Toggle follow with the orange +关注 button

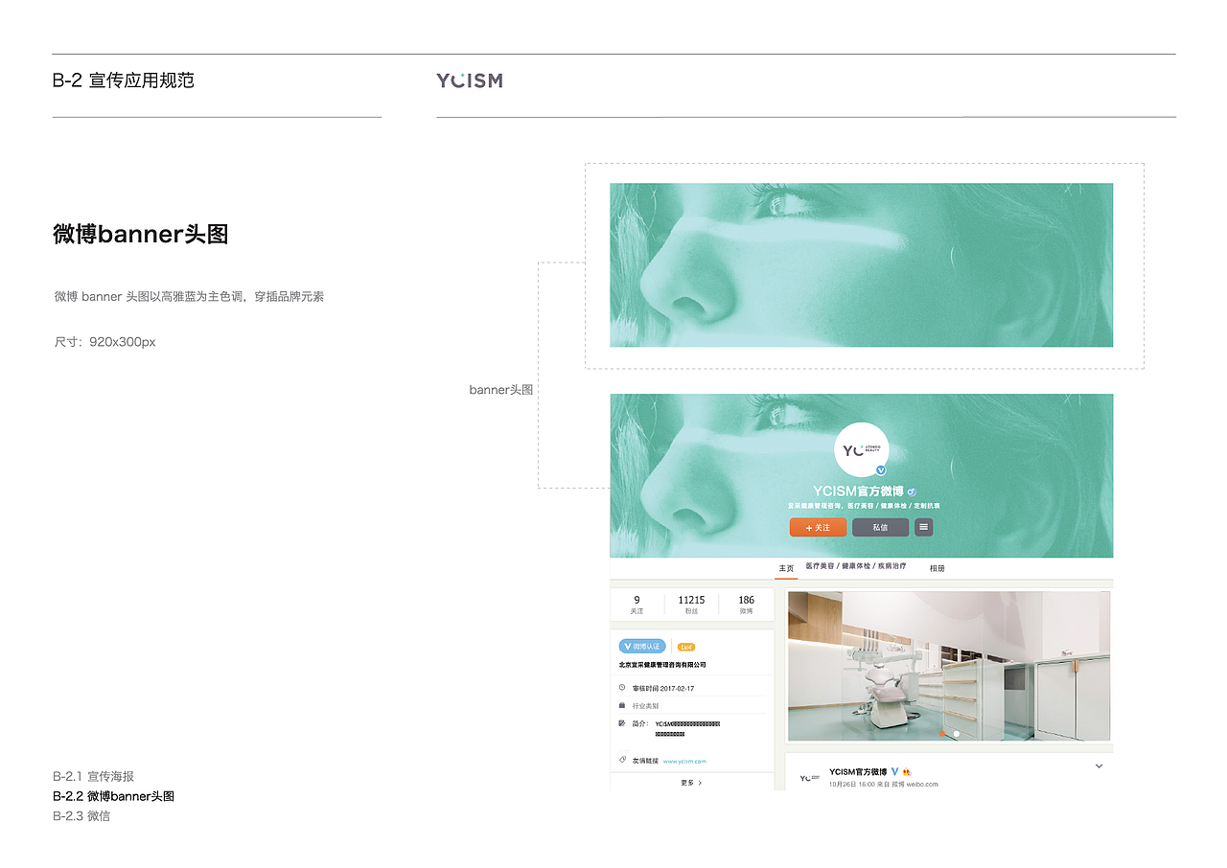pos(819,527)
